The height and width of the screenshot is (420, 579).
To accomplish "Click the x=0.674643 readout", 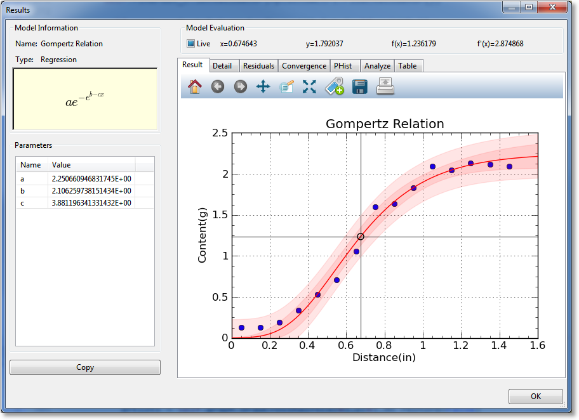I will coord(238,44).
